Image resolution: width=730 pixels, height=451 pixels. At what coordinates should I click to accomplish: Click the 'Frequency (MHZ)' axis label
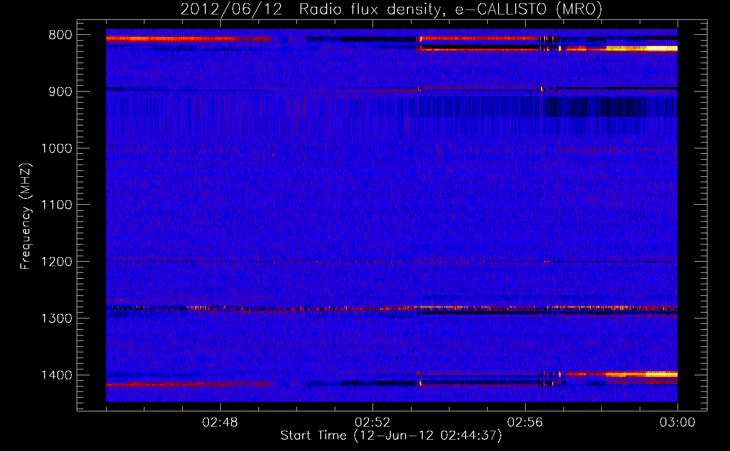point(26,216)
